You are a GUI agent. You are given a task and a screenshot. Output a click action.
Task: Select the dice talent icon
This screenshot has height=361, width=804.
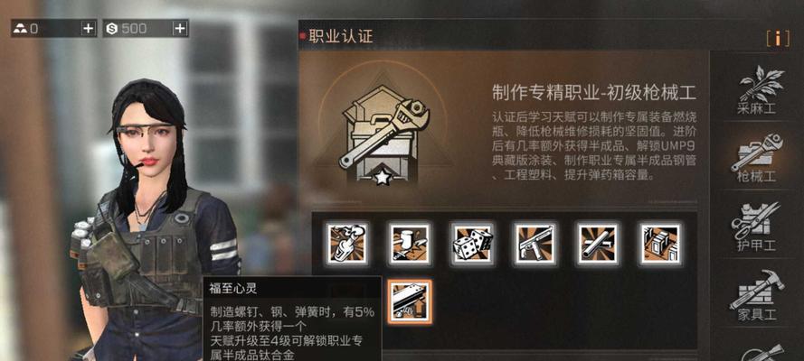pyautogui.click(x=472, y=244)
